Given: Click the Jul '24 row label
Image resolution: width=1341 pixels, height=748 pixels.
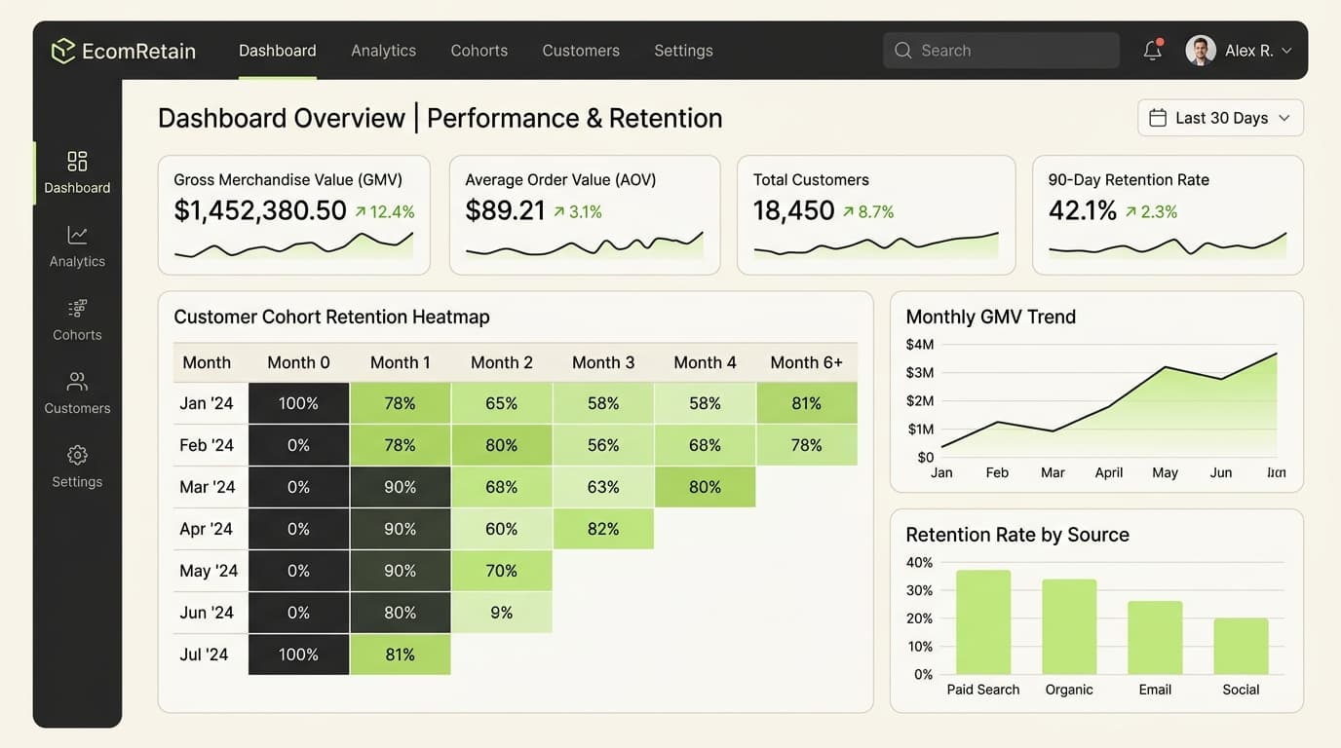Looking at the screenshot, I should [x=204, y=654].
